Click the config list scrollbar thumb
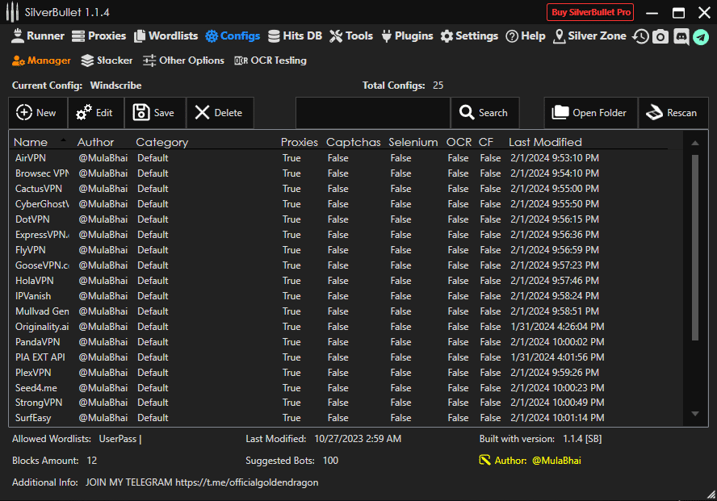The height and width of the screenshot is (501, 717). coord(695,248)
